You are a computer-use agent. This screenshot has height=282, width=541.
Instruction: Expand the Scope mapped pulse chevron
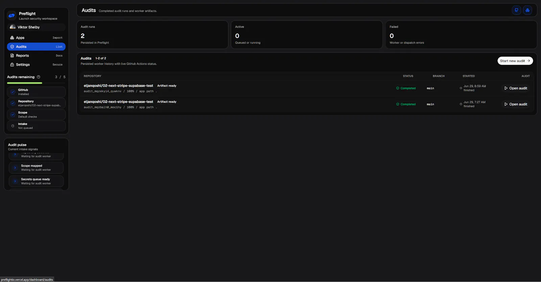point(15,168)
